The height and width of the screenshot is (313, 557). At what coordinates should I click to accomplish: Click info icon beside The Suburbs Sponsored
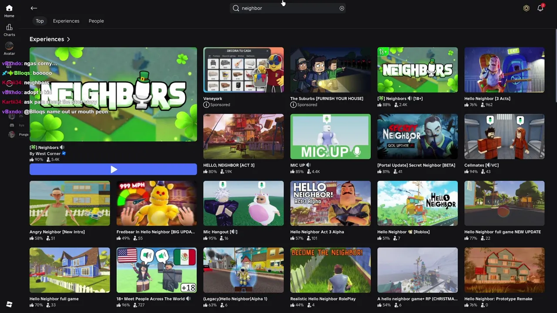point(293,105)
